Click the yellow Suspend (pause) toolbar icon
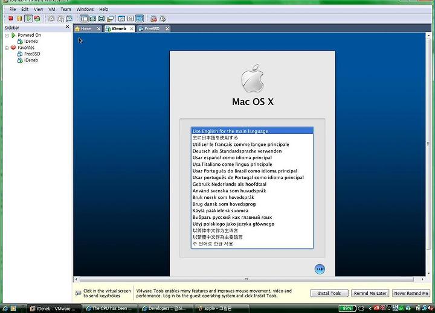 tap(19, 19)
